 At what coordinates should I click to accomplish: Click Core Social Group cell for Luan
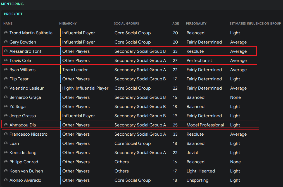coord(133,143)
